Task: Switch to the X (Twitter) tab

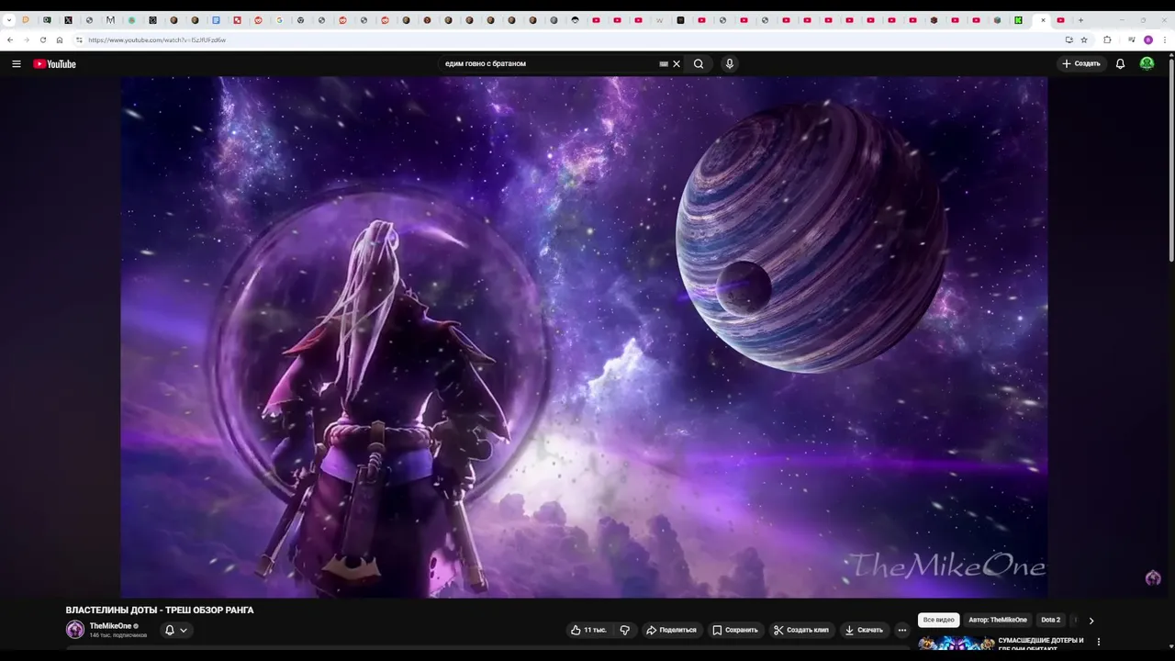Action: 68,19
